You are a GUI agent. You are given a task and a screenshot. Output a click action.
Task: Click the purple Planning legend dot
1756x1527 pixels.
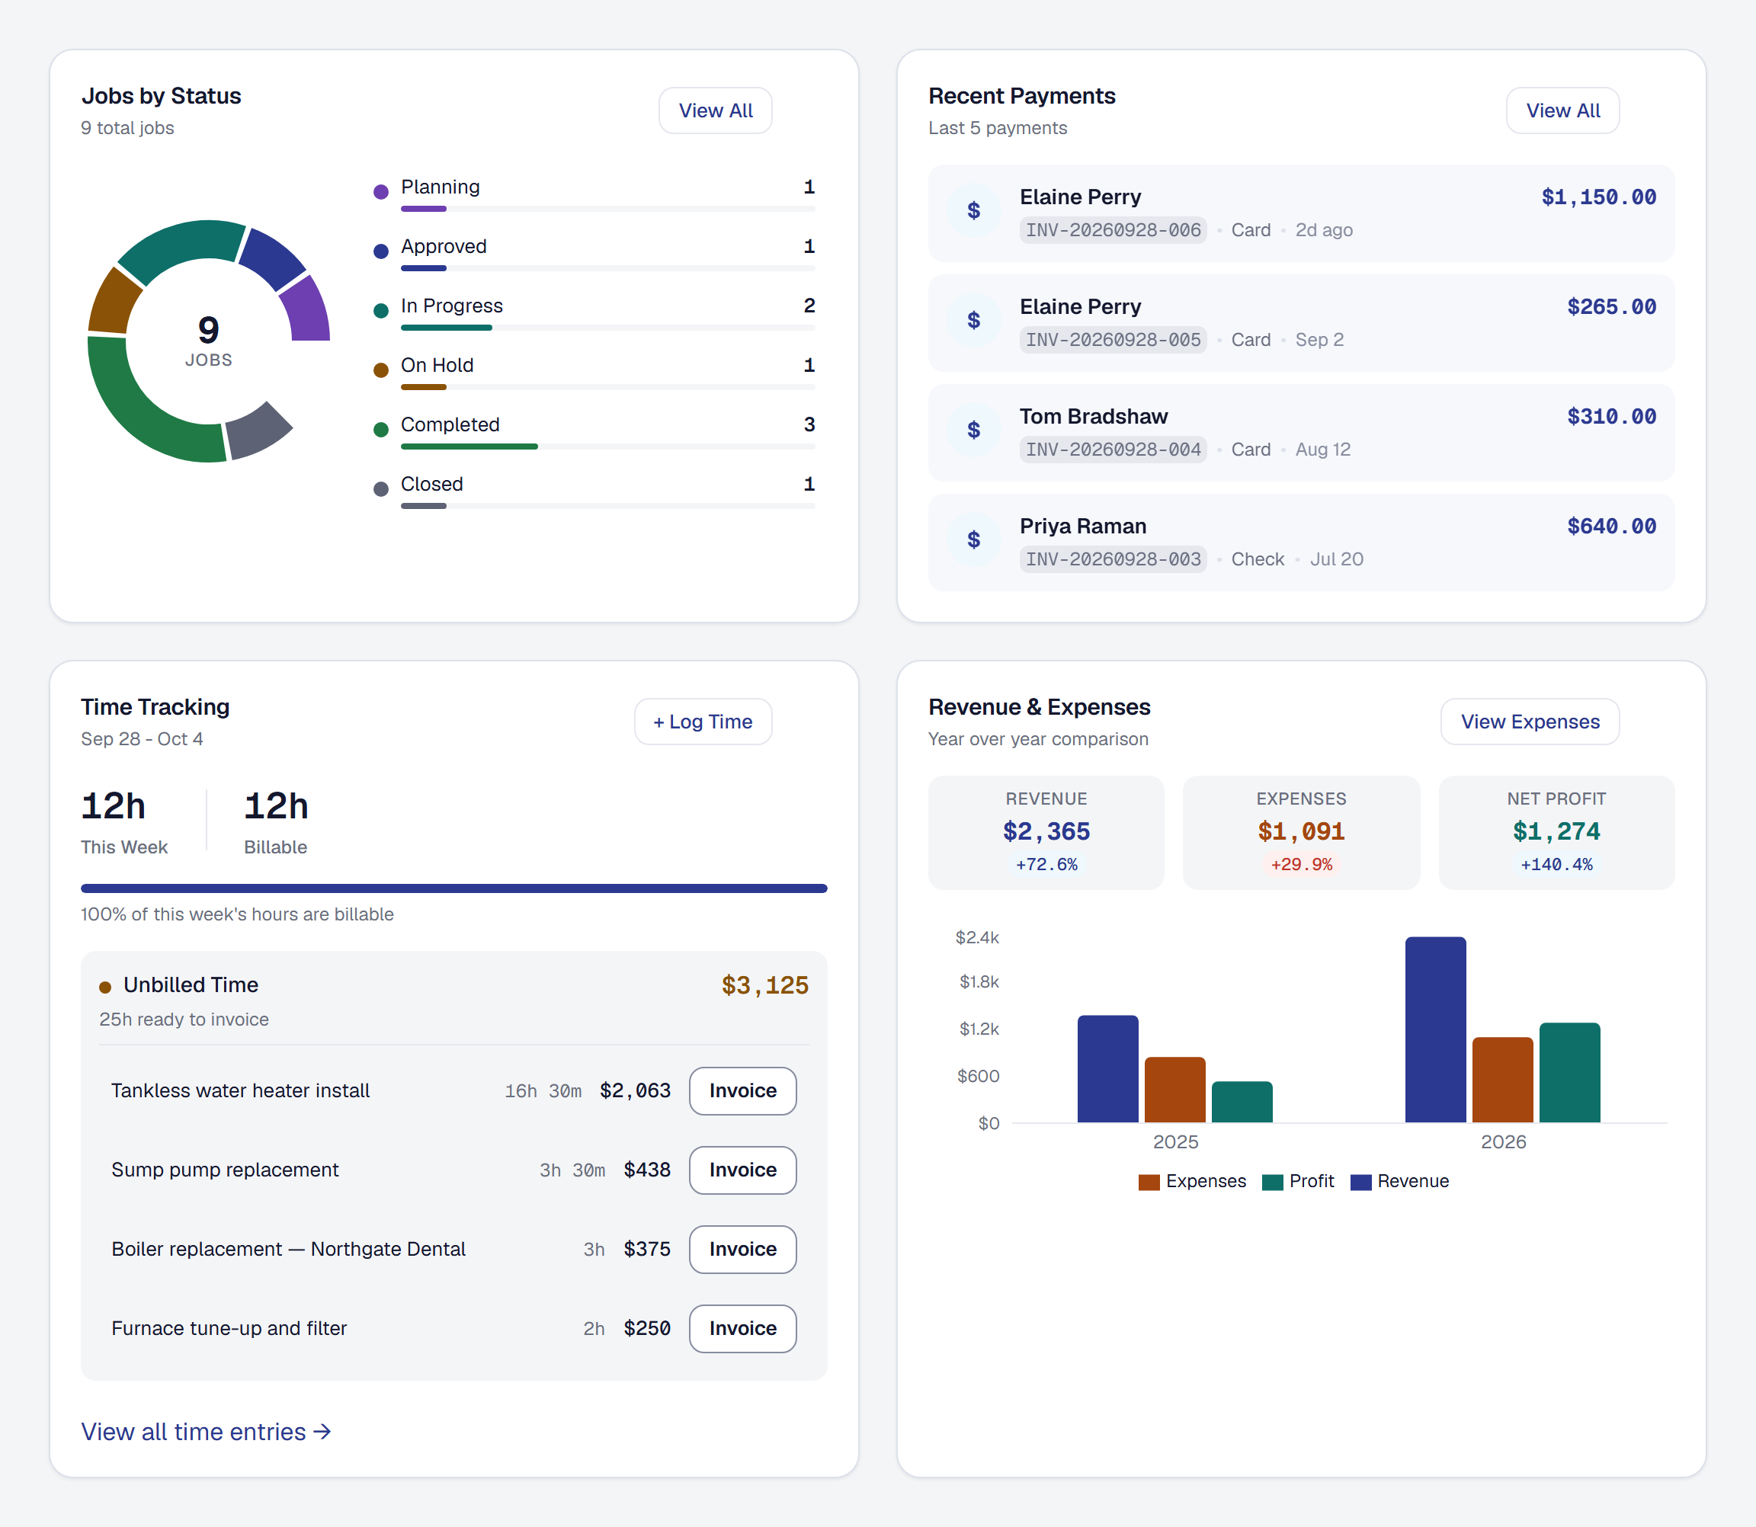(381, 192)
